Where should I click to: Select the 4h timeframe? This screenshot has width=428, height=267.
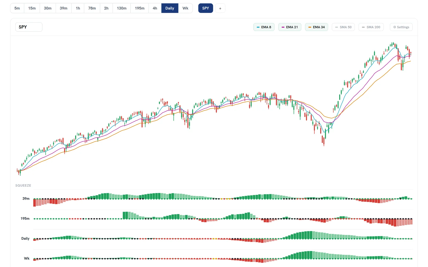pos(155,8)
